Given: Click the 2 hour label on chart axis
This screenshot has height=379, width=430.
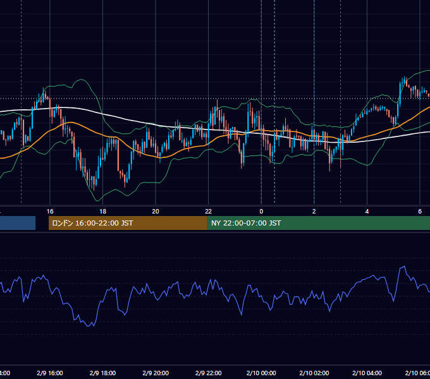Looking at the screenshot, I should coord(314,212).
